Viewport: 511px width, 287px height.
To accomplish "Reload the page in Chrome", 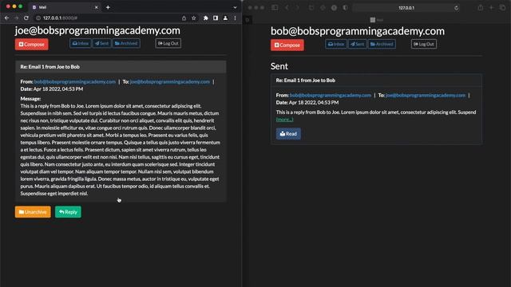I will point(26,18).
